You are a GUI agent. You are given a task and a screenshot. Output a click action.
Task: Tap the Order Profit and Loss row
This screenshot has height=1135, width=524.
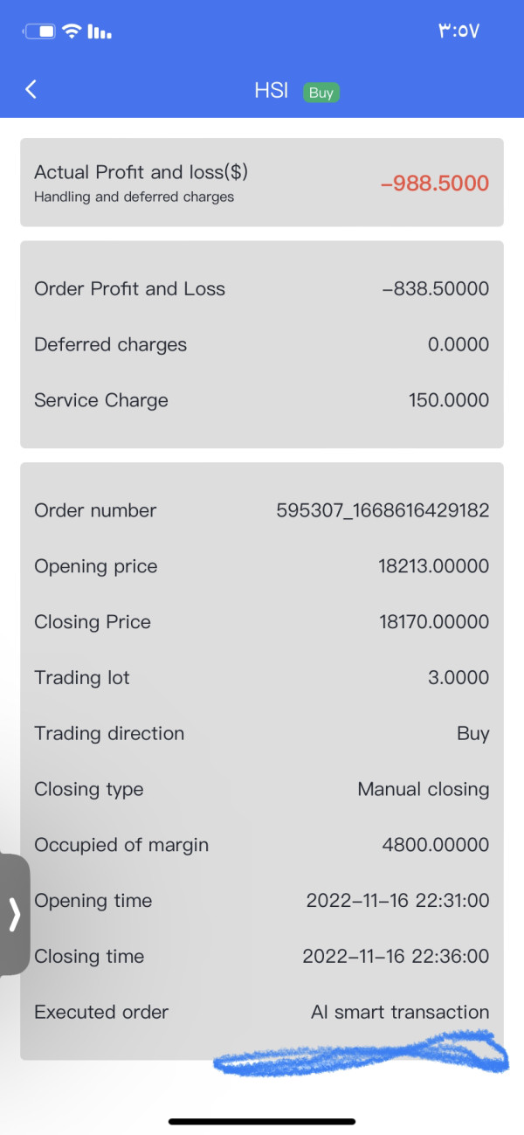tap(262, 289)
